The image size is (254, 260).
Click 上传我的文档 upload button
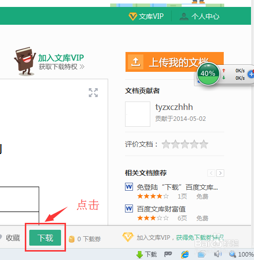(x=175, y=62)
